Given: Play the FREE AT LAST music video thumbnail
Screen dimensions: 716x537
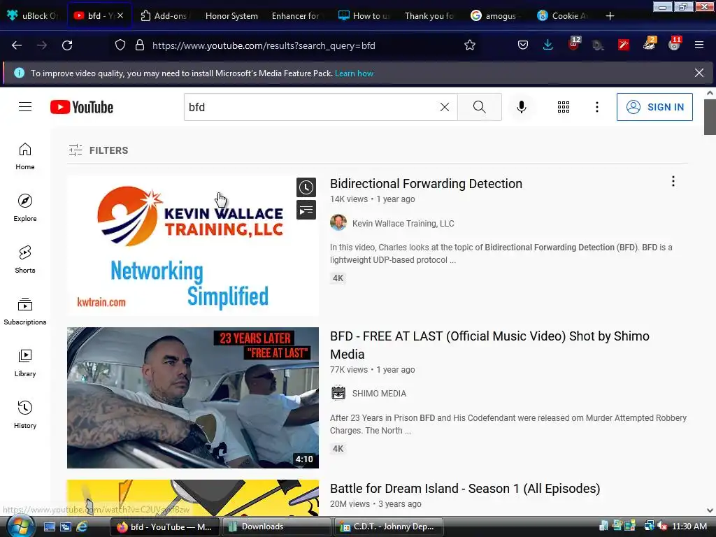Looking at the screenshot, I should coord(193,398).
